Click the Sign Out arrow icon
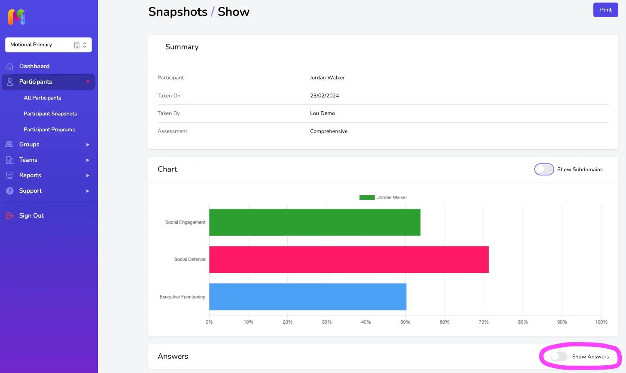 [x=9, y=215]
